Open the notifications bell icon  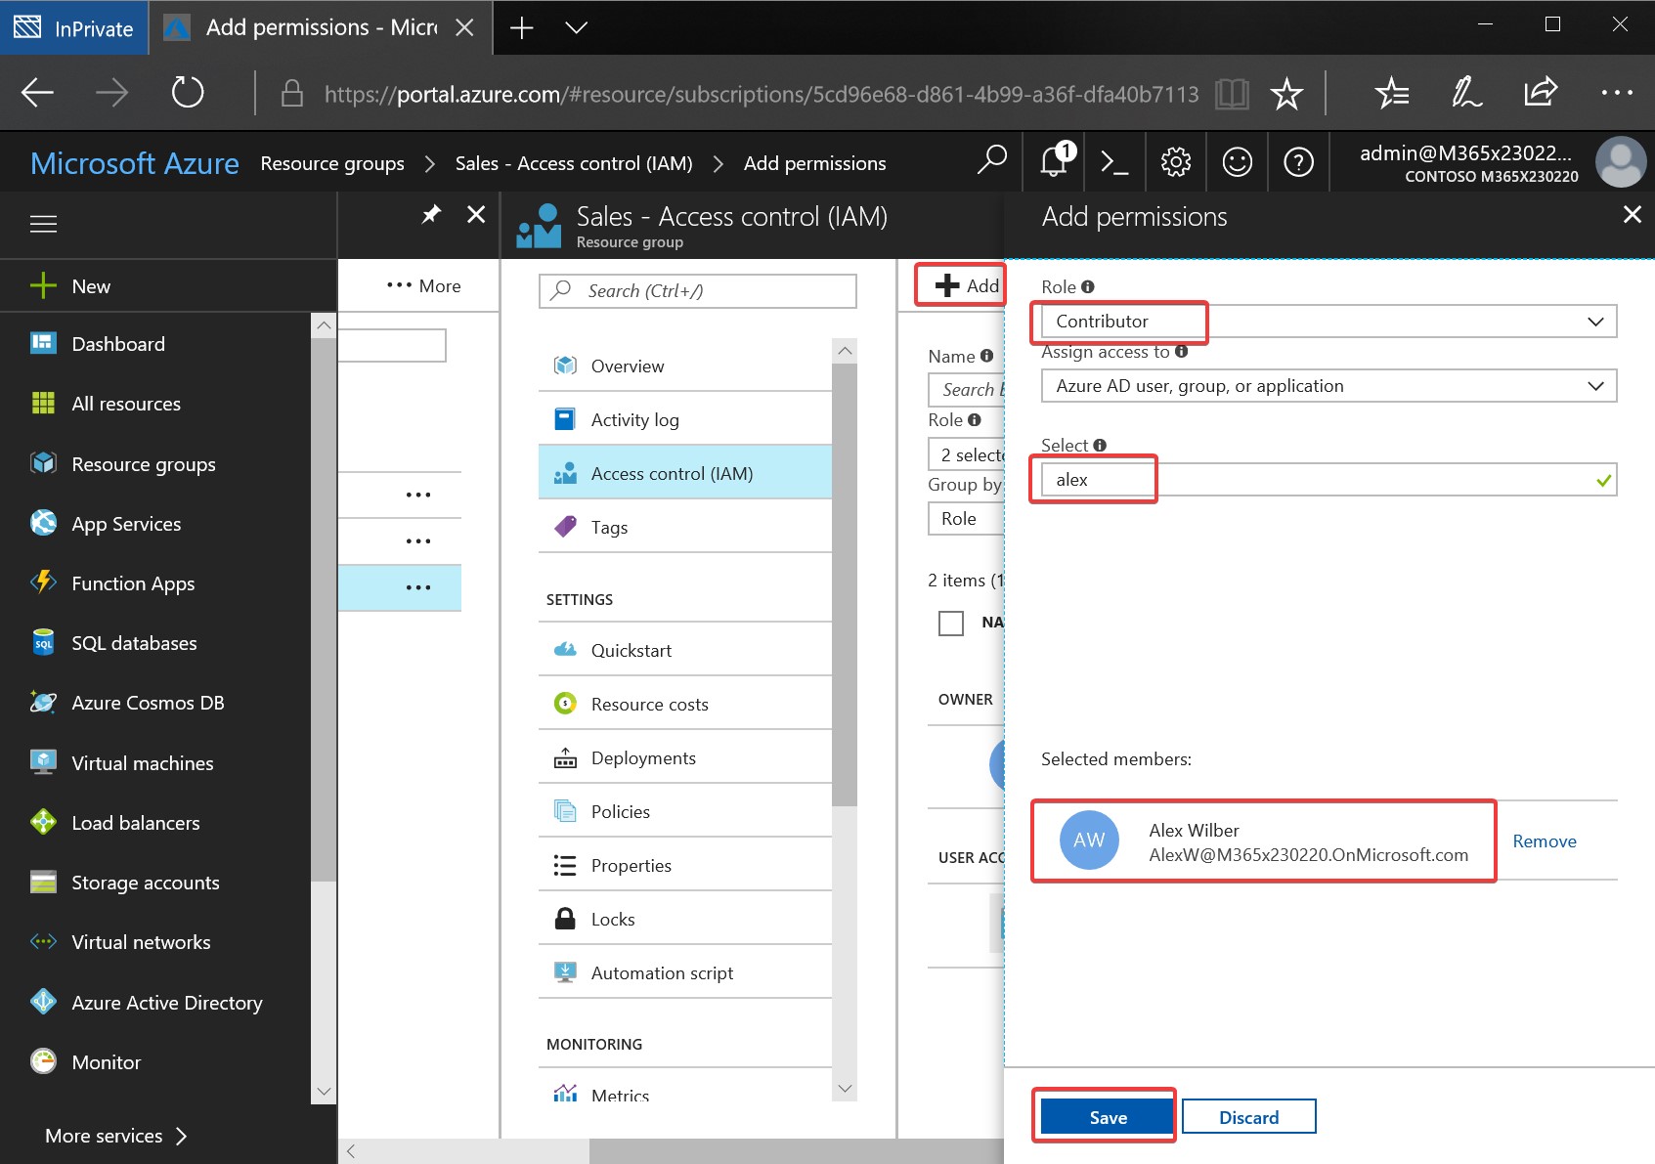pos(1054,161)
